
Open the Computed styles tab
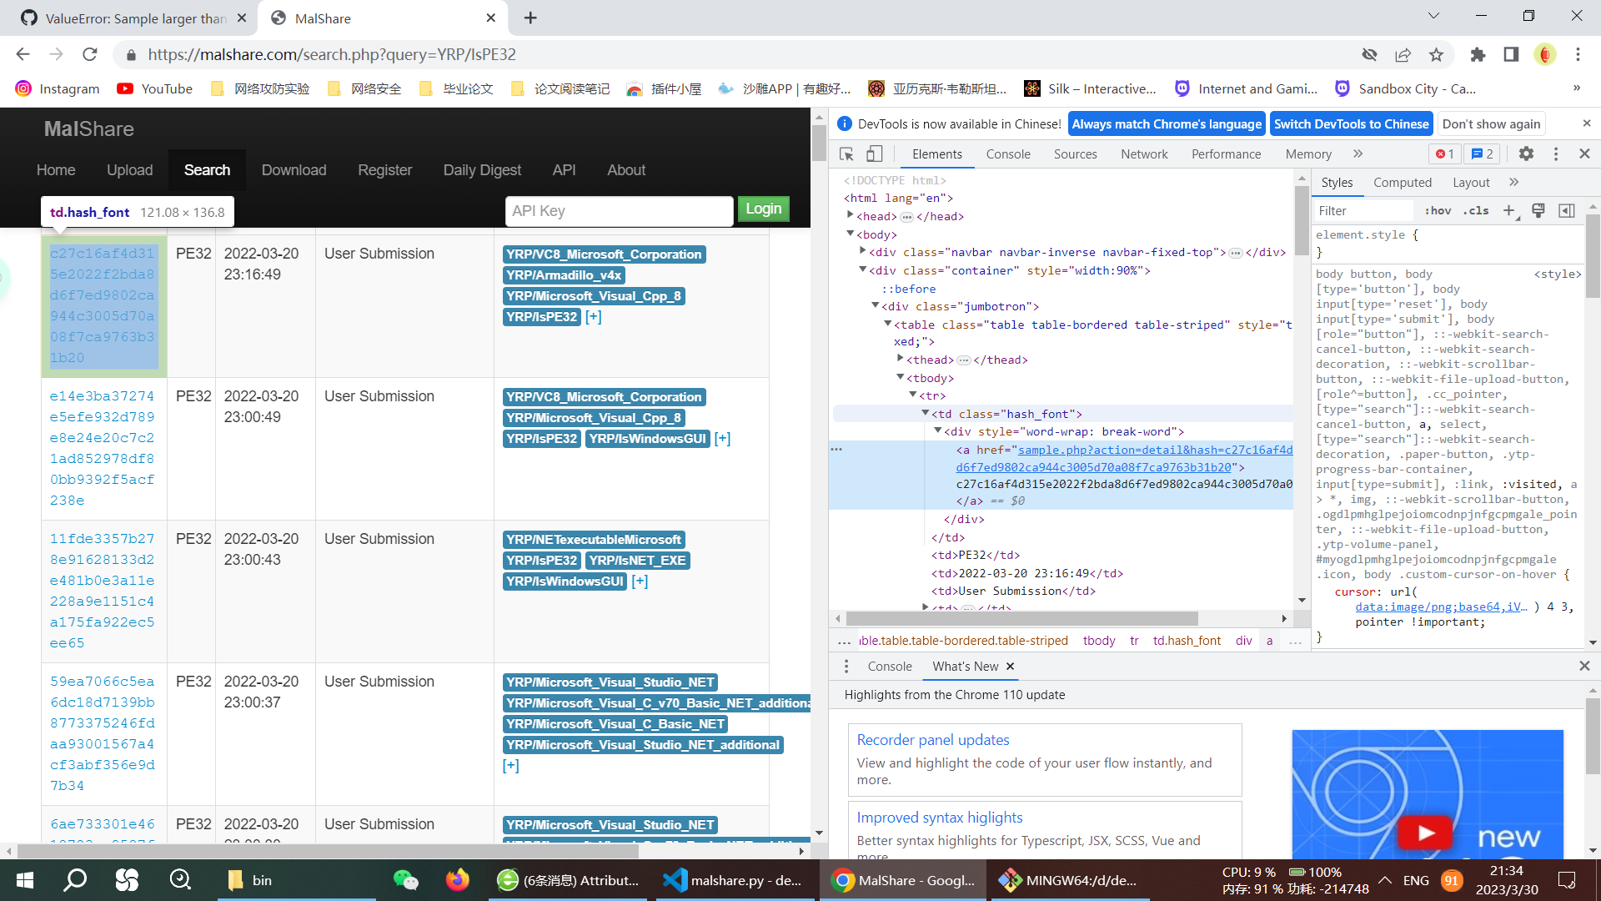[1403, 182]
